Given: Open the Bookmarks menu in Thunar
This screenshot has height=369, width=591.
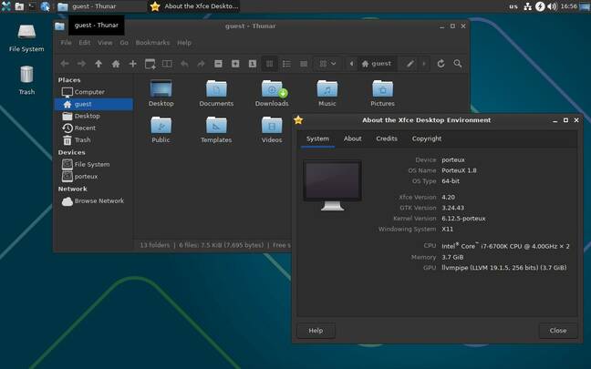Looking at the screenshot, I should tap(152, 43).
